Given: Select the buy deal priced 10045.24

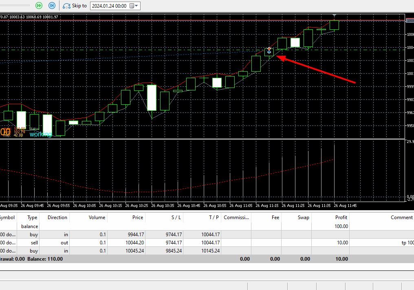Looking at the screenshot, I should [207, 250].
